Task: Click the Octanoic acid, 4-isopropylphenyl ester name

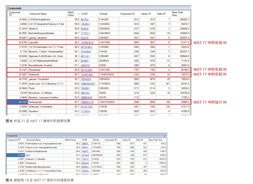Action: 41,148
